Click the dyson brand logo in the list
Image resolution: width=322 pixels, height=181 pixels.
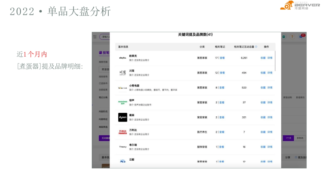pos(122,117)
